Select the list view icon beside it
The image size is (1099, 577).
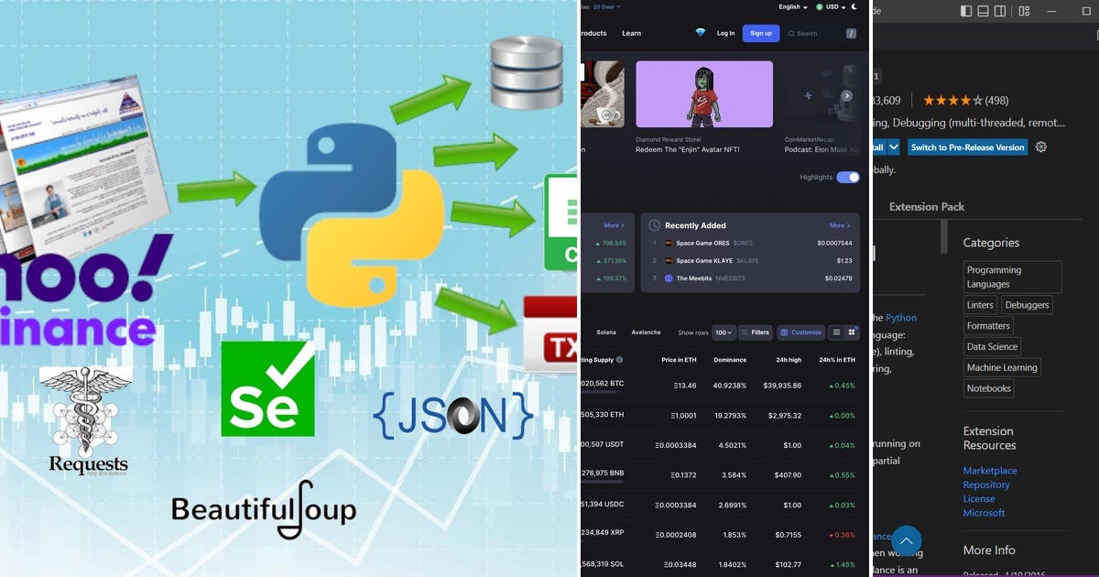[837, 332]
